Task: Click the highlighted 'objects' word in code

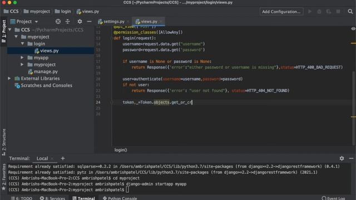Action: 161,102
